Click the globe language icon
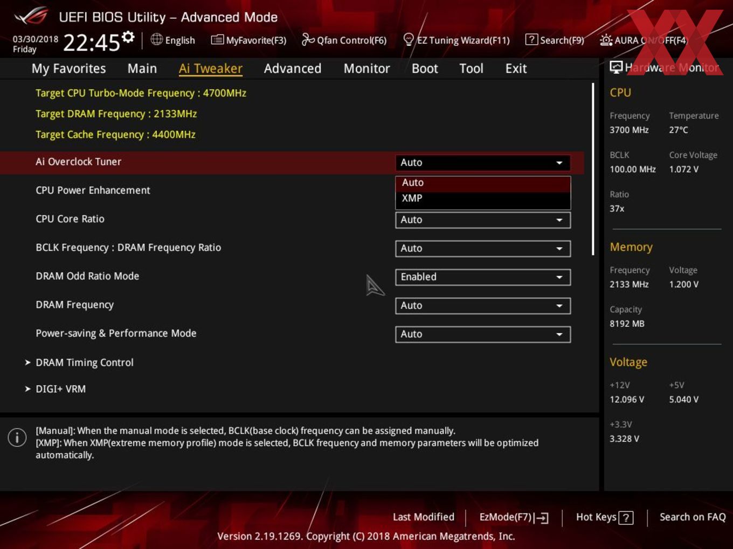 (x=157, y=39)
